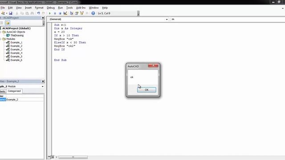The width and height of the screenshot is (285, 160).
Task: Open the File menu
Action: (x=3, y=8)
